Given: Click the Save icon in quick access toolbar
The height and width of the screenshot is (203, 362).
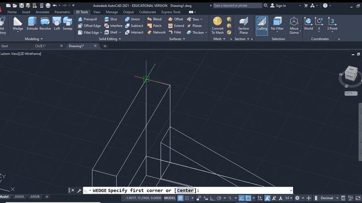Looking at the screenshot, I should point(21,6).
